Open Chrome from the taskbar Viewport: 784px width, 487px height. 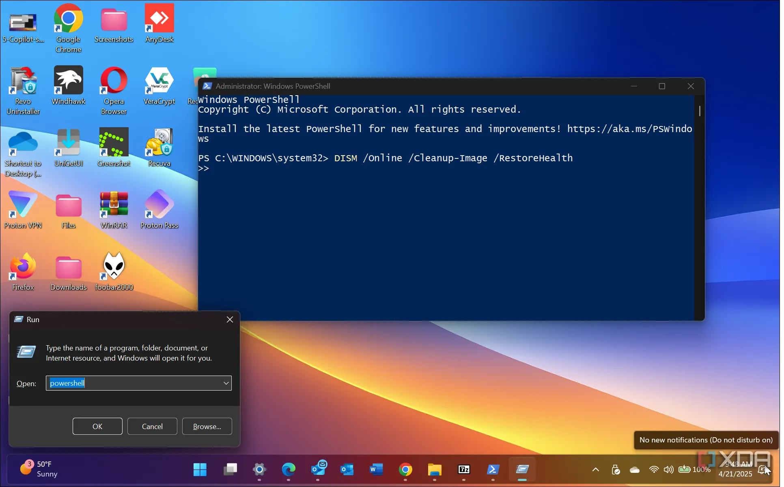405,470
